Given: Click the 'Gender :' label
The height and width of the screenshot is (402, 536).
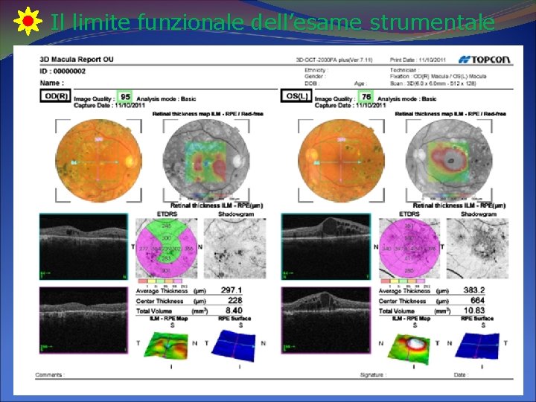Looking at the screenshot, I should coord(314,76).
